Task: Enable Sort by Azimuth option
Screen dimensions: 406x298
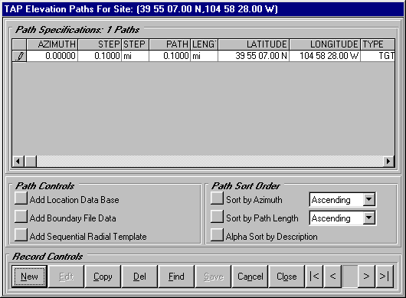Action: 217,198
